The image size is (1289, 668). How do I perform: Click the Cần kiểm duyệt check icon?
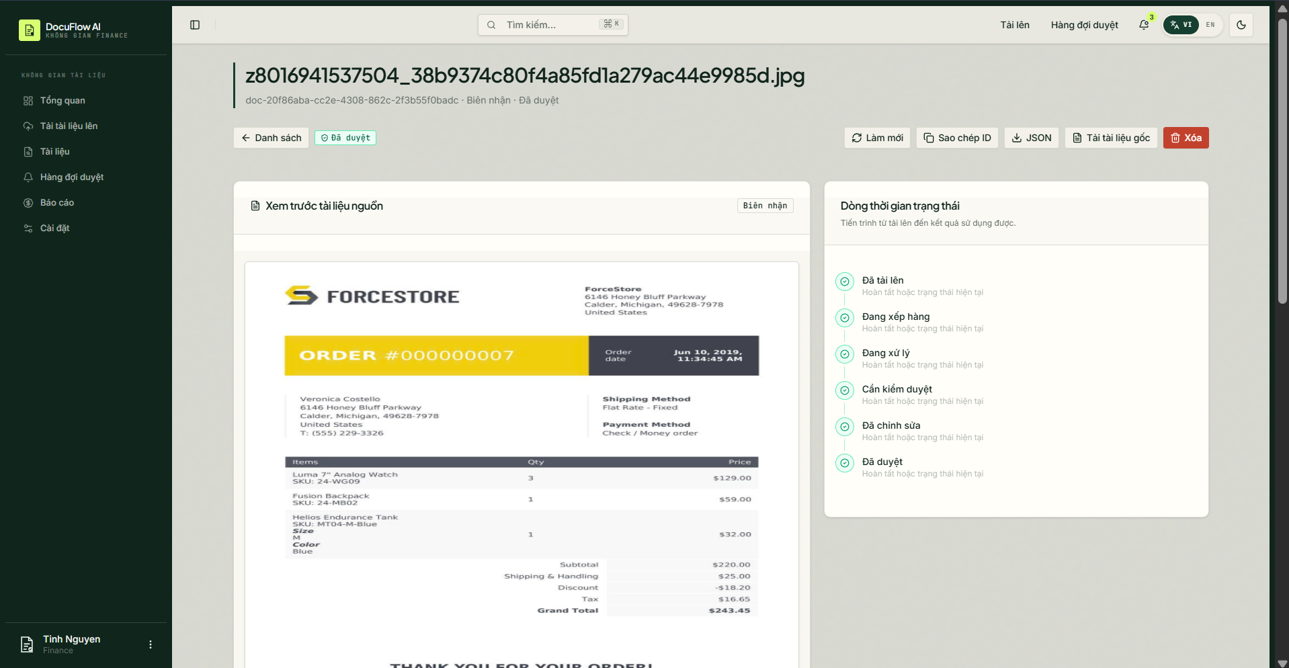(845, 390)
